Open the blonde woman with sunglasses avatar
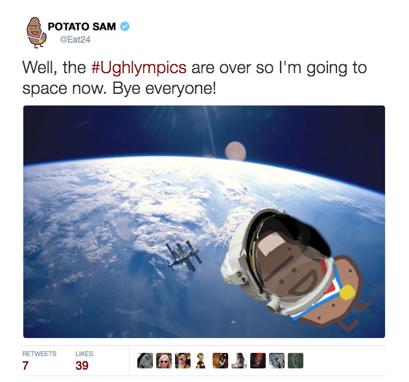Viewport: 409px width, 382px height. (x=164, y=361)
